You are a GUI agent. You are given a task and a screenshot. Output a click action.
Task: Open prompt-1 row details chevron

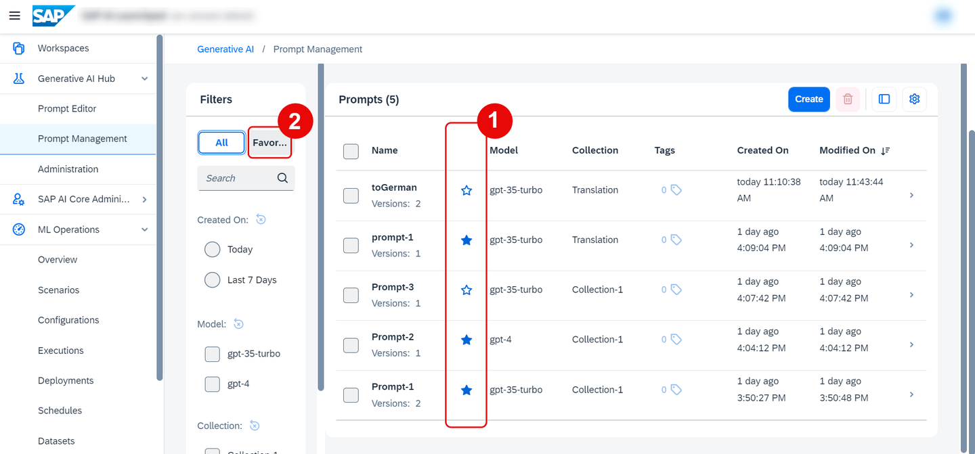(911, 245)
